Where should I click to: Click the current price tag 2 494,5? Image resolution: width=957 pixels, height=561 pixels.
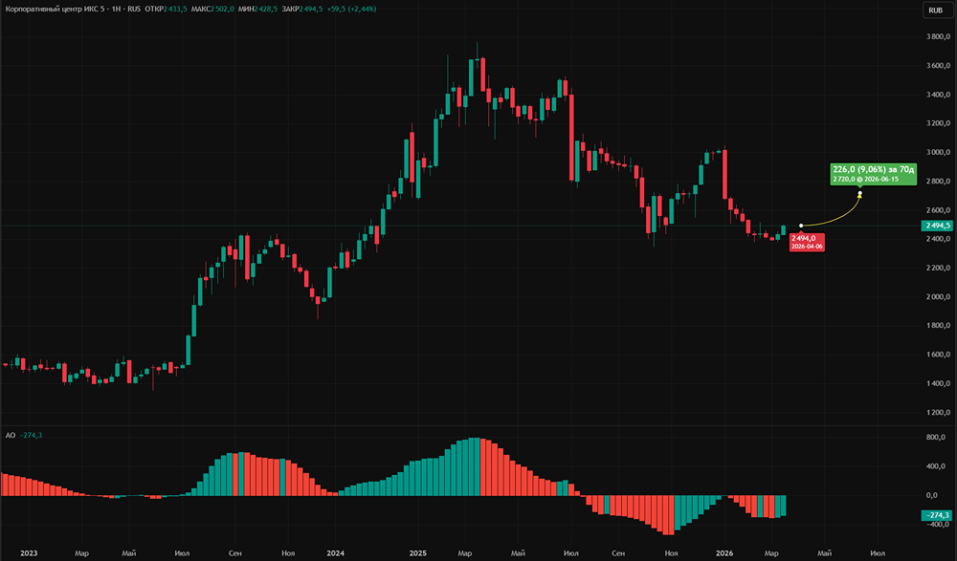point(937,226)
